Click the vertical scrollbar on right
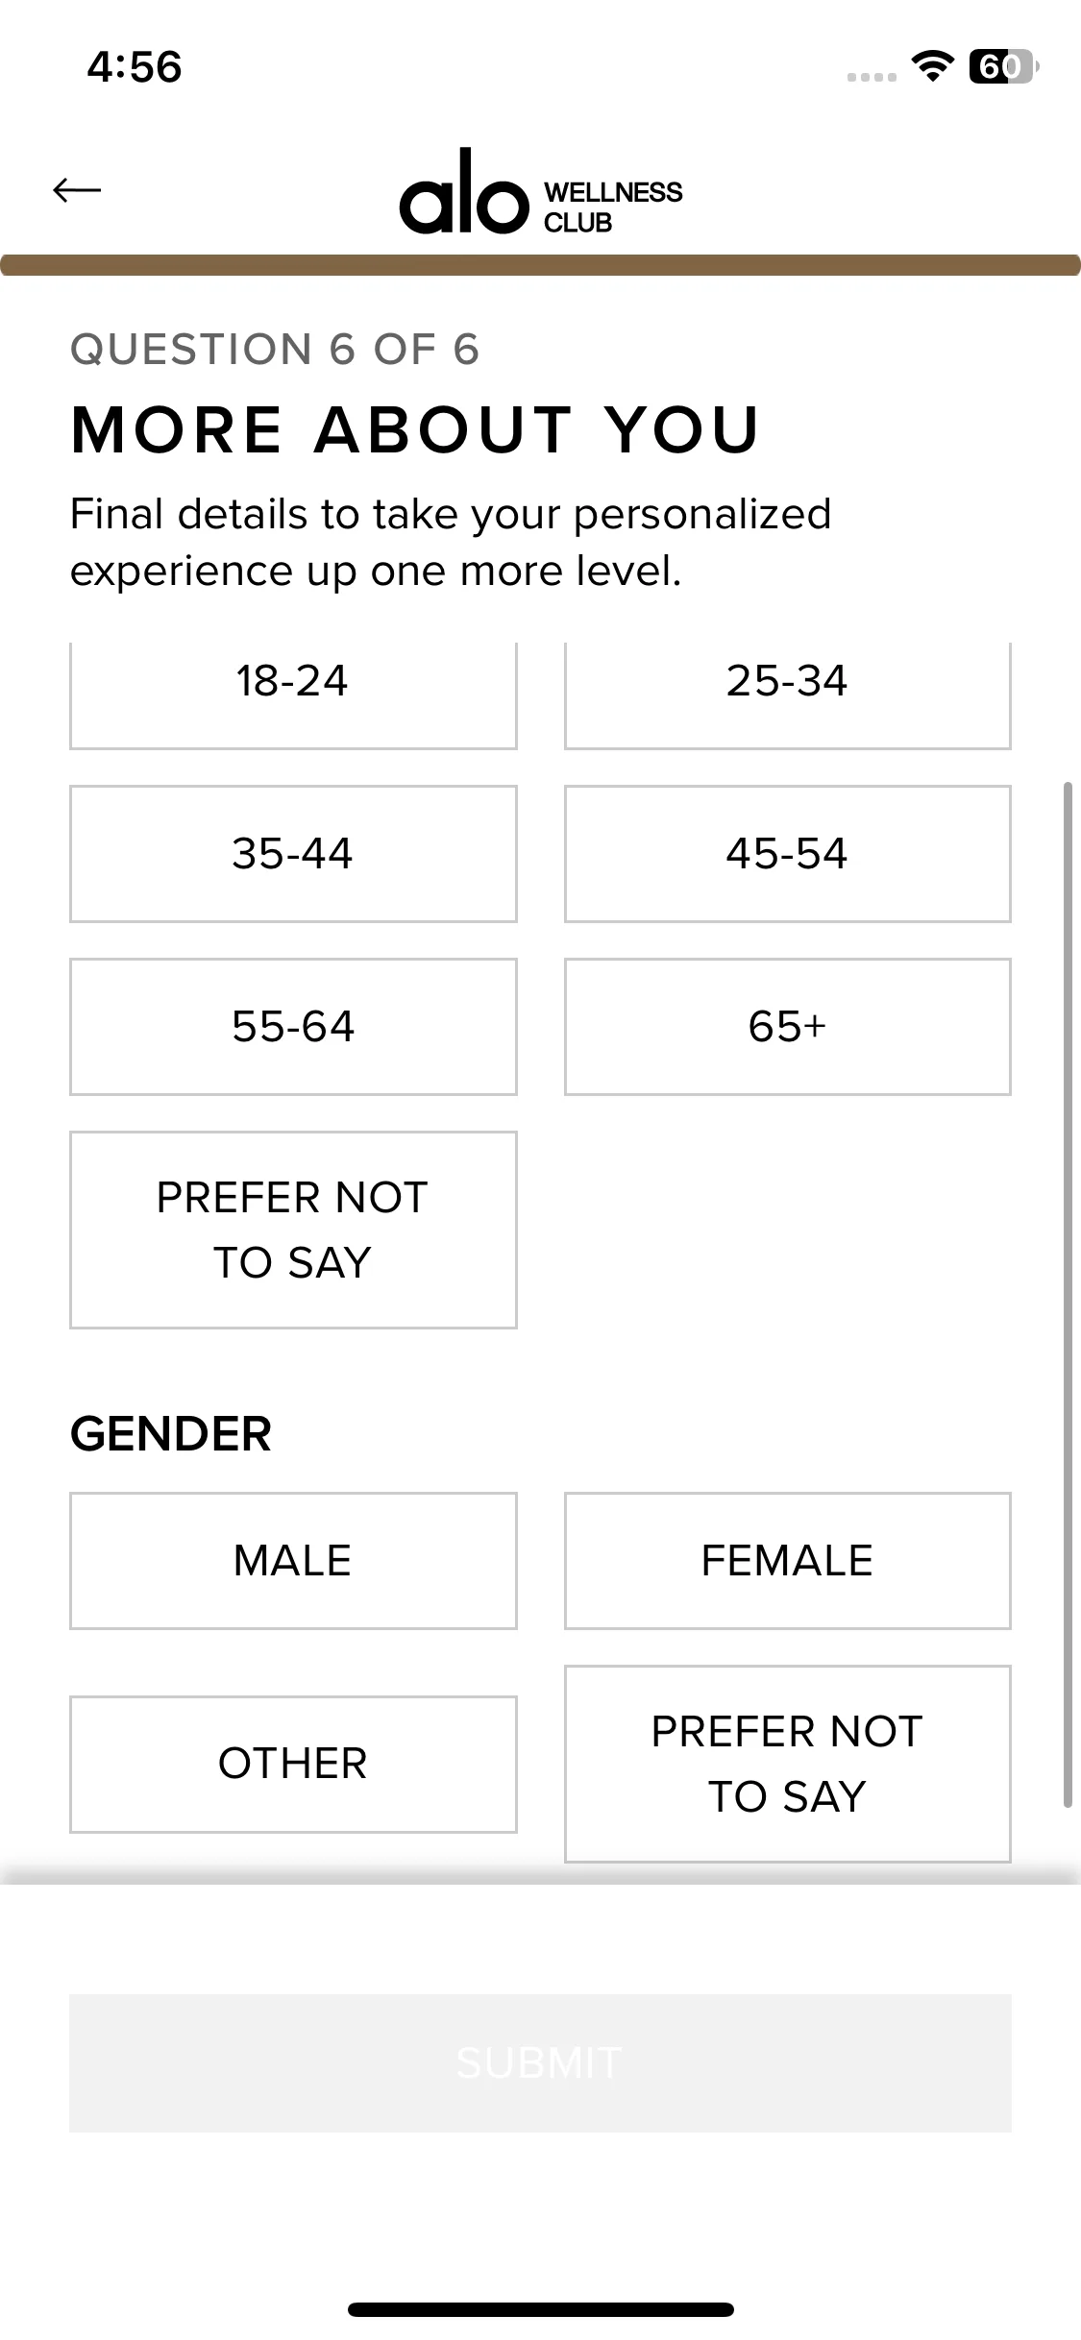The image size is (1081, 2340). 1067,1295
